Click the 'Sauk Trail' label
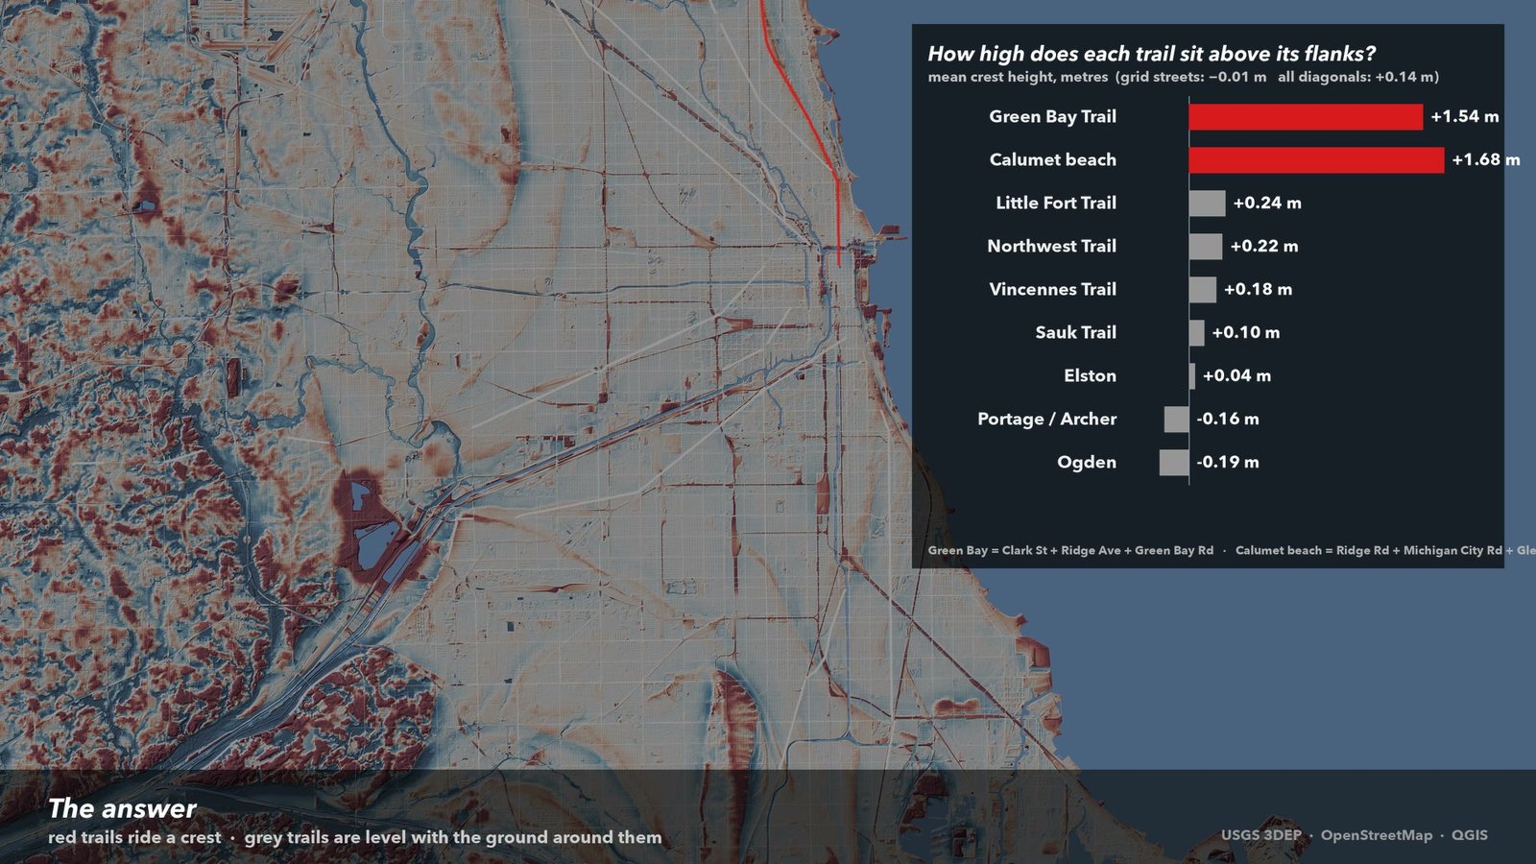The width and height of the screenshot is (1536, 864). point(1075,332)
